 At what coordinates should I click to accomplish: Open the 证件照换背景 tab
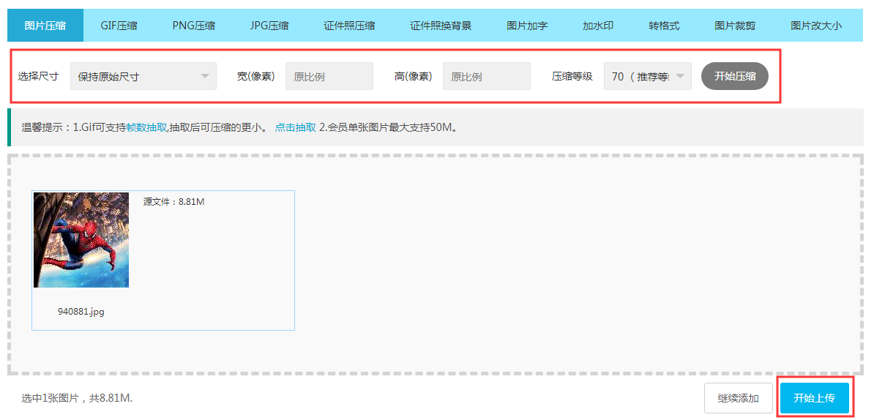pyautogui.click(x=441, y=26)
